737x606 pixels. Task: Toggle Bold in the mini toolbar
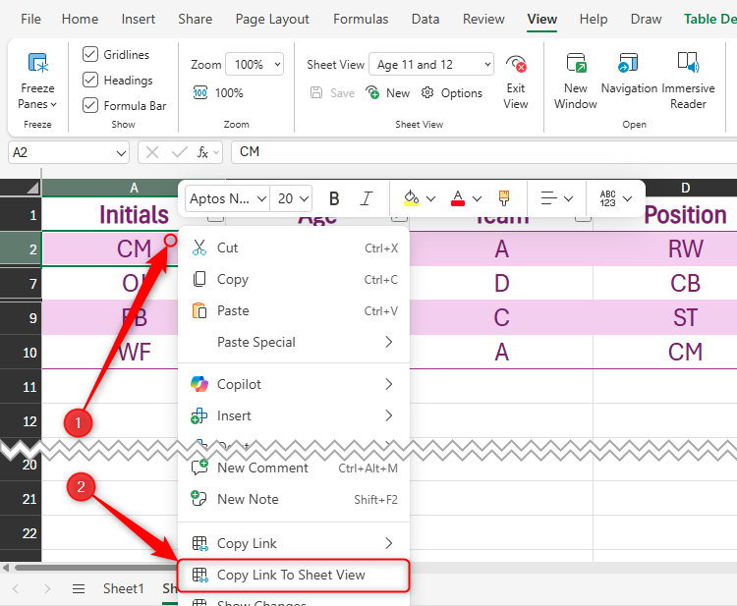click(x=334, y=198)
